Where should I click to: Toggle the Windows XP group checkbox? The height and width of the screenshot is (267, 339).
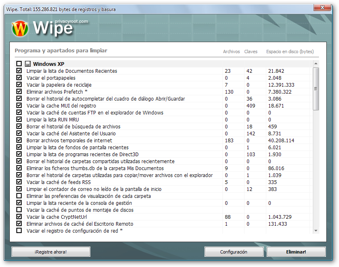click(x=19, y=64)
